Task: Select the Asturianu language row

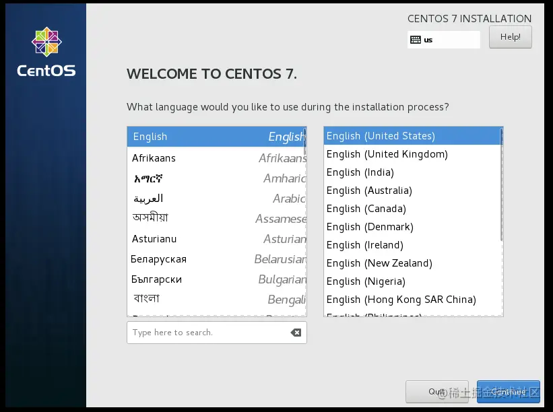Action: pyautogui.click(x=216, y=239)
